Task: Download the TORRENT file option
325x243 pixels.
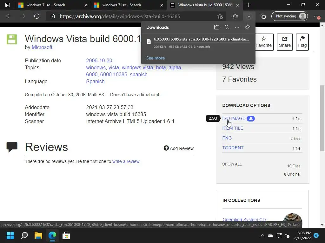Action: tap(233, 148)
